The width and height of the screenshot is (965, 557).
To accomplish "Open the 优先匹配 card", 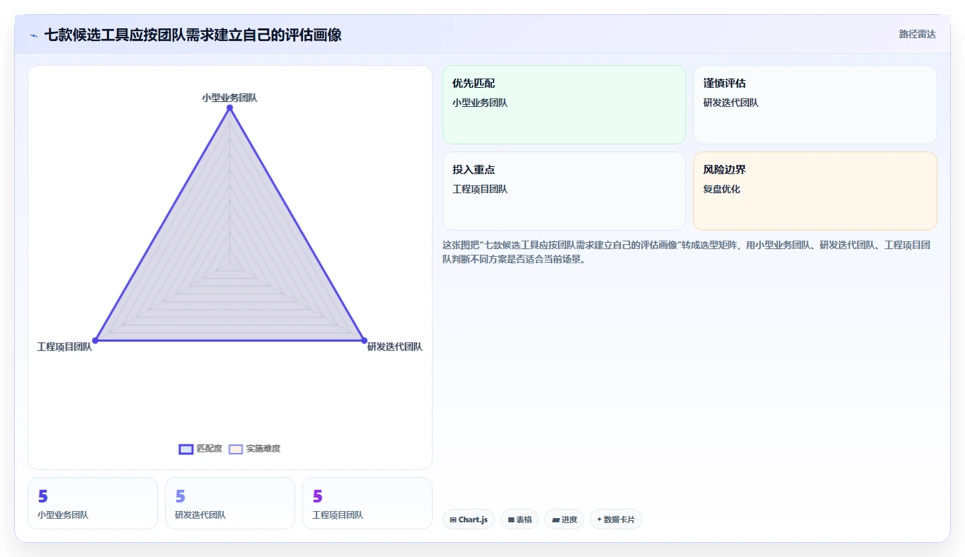I will coord(564,105).
